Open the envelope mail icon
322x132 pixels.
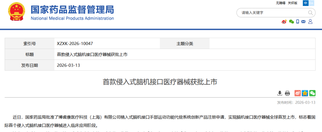point(303,21)
